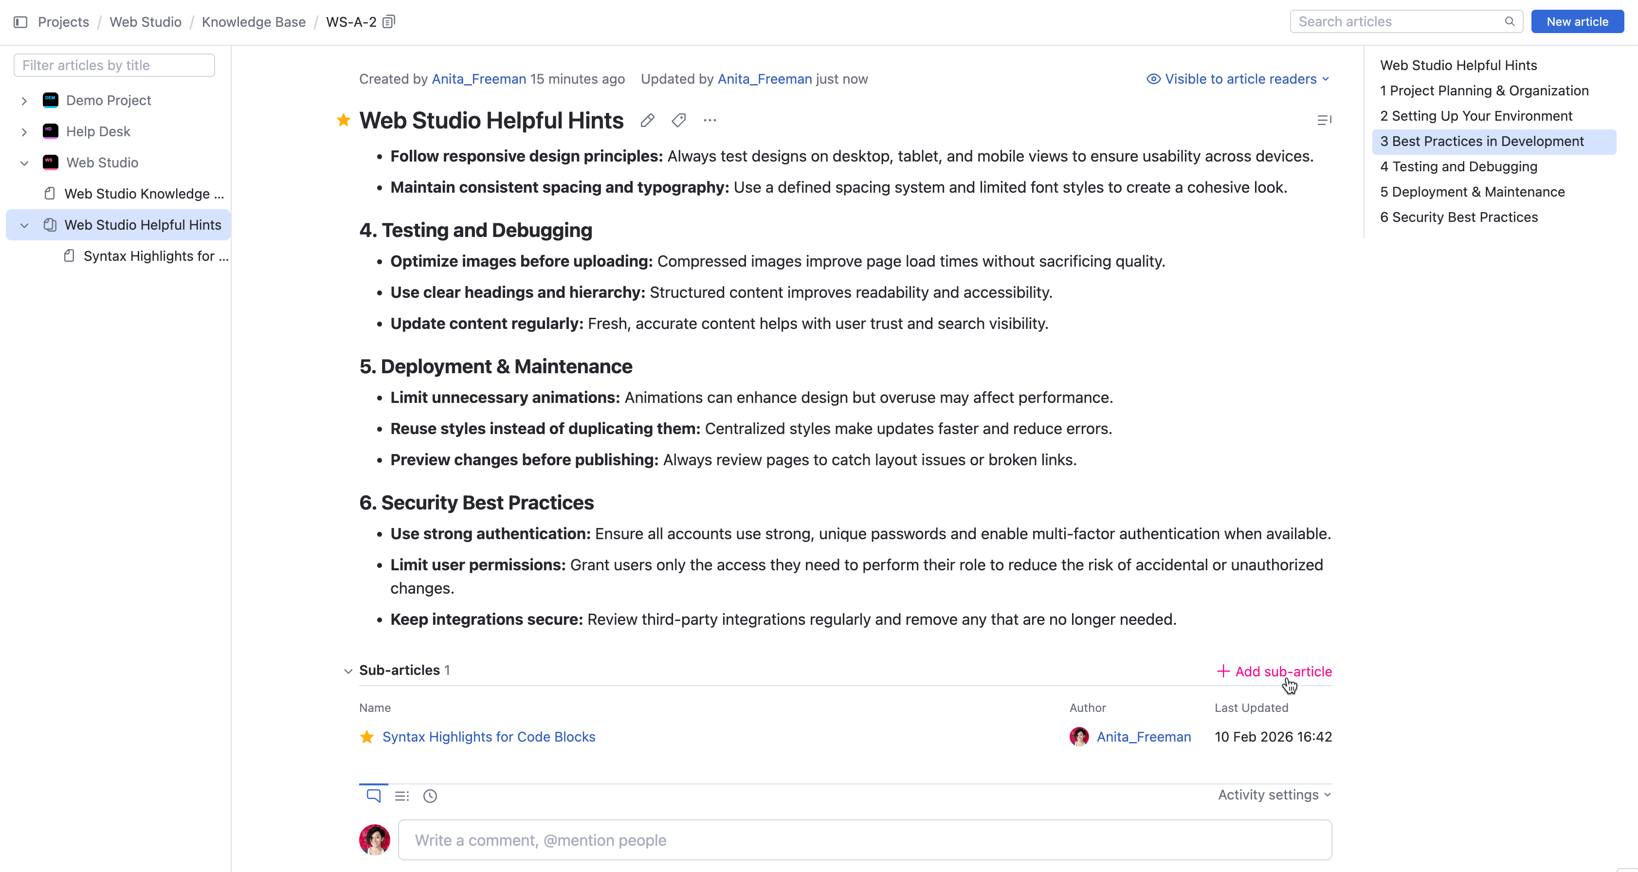Open the Syntax Highlights for Code Blocks link
Image resolution: width=1638 pixels, height=872 pixels.
click(489, 737)
